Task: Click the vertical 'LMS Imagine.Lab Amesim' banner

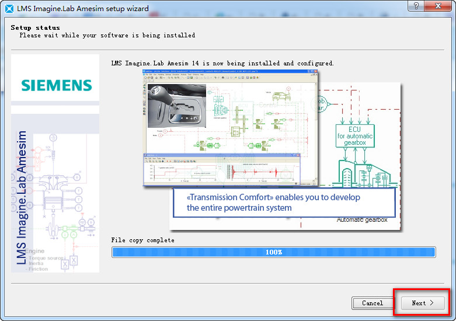Action: pos(22,198)
